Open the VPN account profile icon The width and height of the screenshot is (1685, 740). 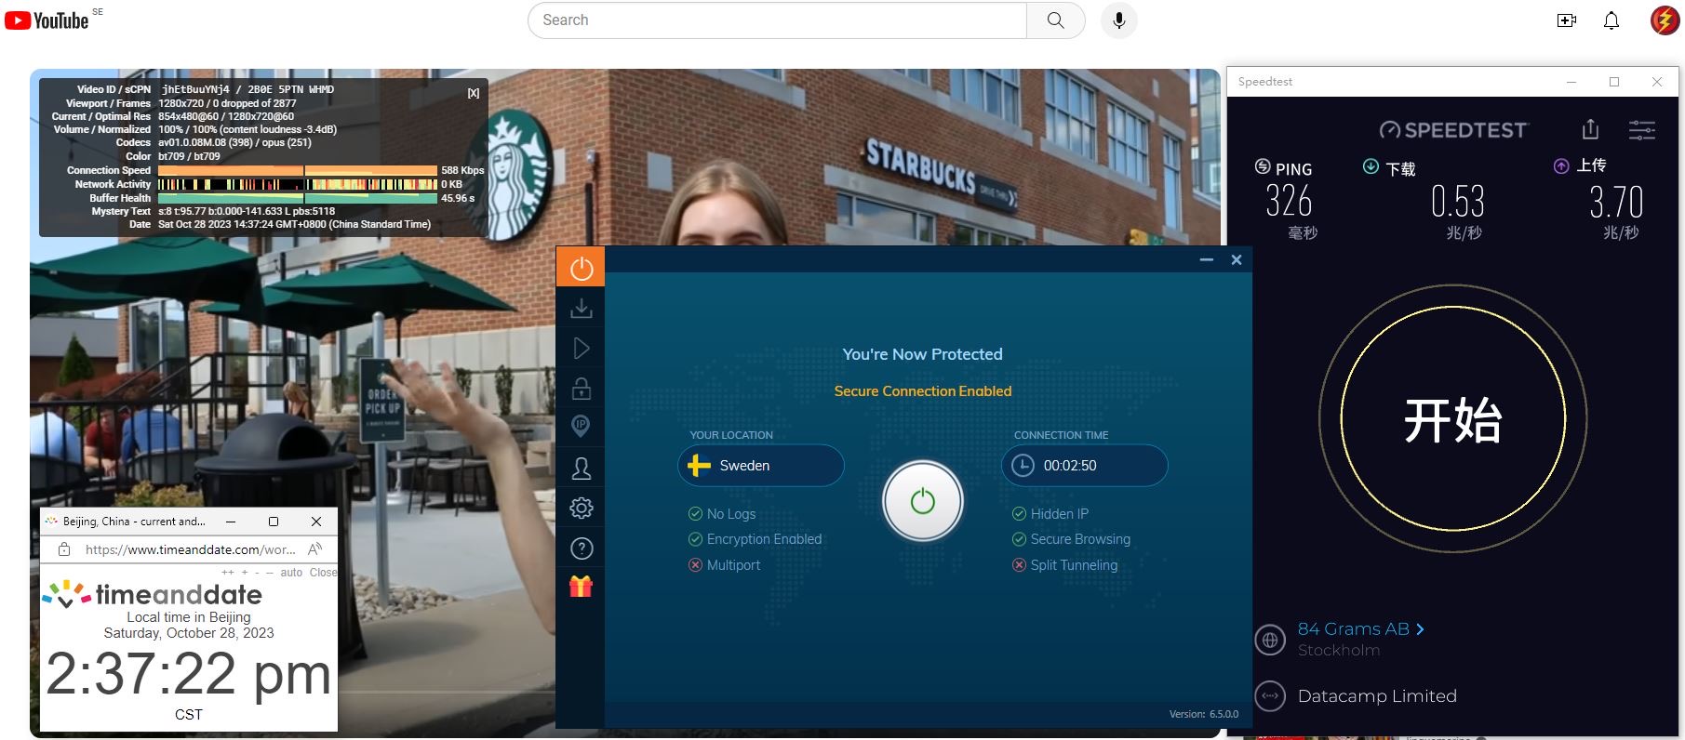(581, 468)
